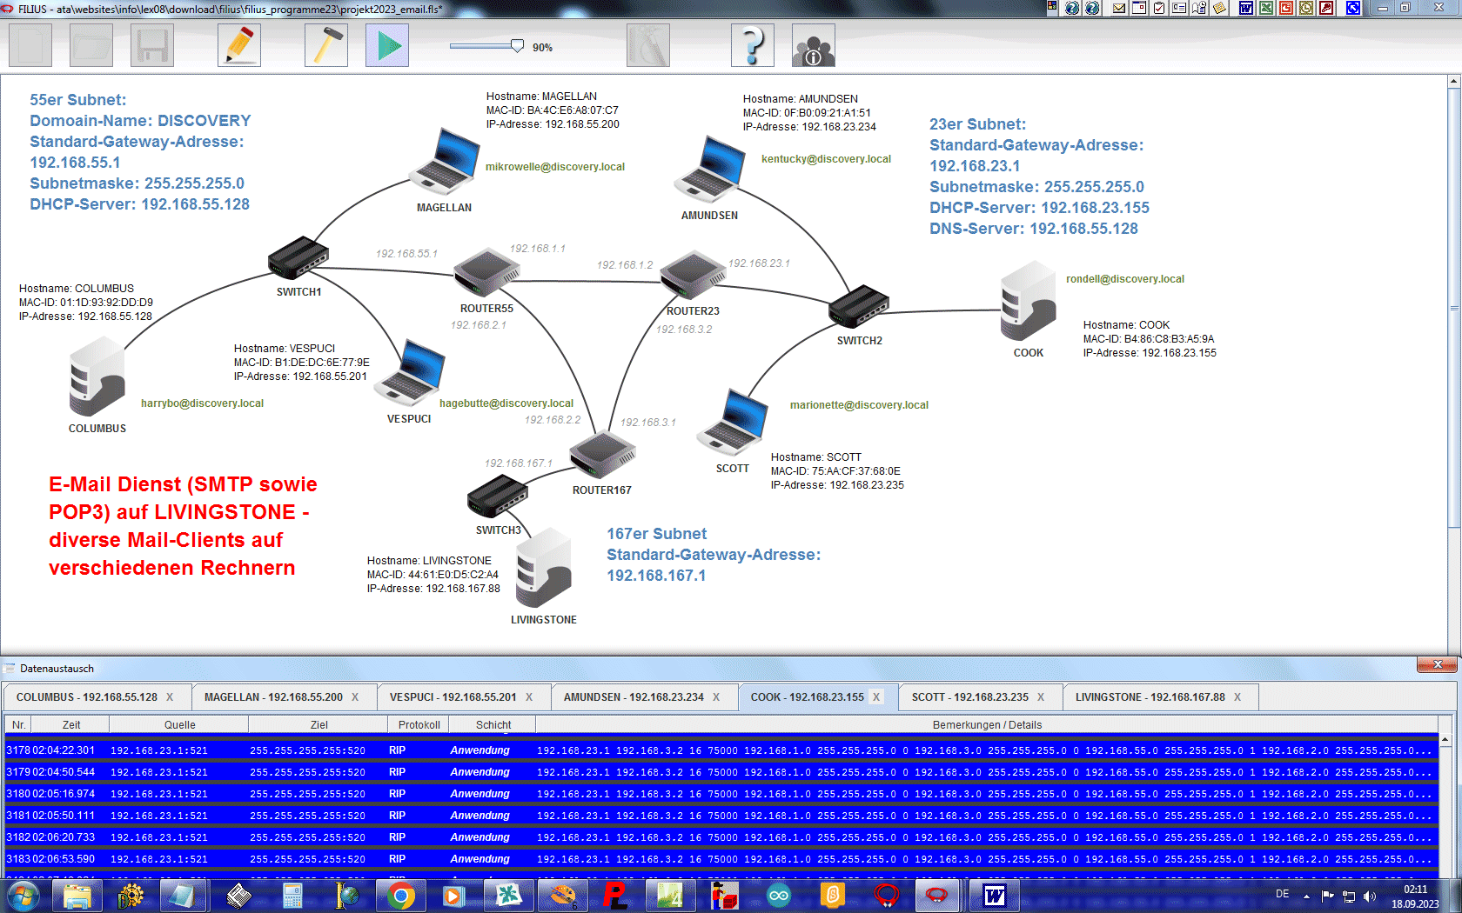This screenshot has height=913, width=1462.
Task: Close the COOK tab with its X
Action: [876, 697]
